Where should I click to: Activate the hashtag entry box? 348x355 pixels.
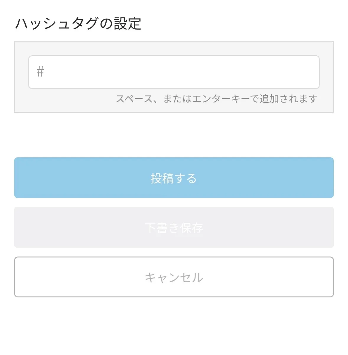click(x=174, y=72)
